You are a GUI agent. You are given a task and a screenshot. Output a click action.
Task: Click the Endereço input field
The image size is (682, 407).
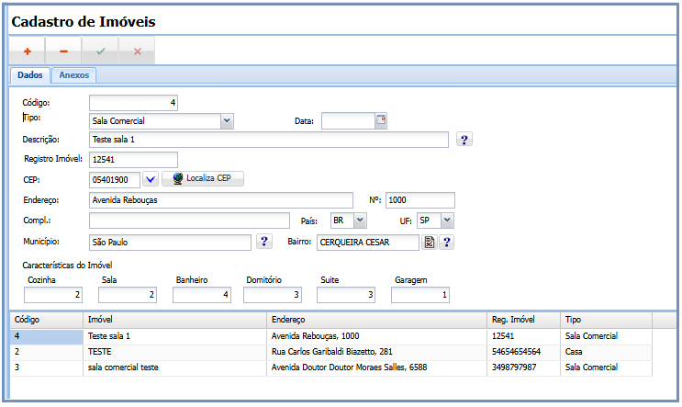(220, 200)
